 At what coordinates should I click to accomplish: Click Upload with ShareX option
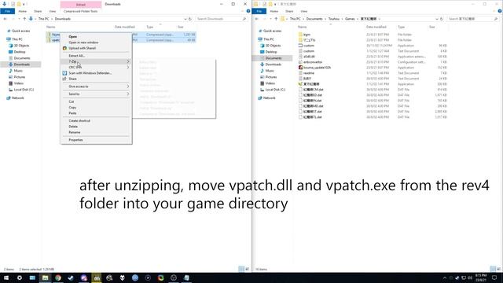click(82, 48)
